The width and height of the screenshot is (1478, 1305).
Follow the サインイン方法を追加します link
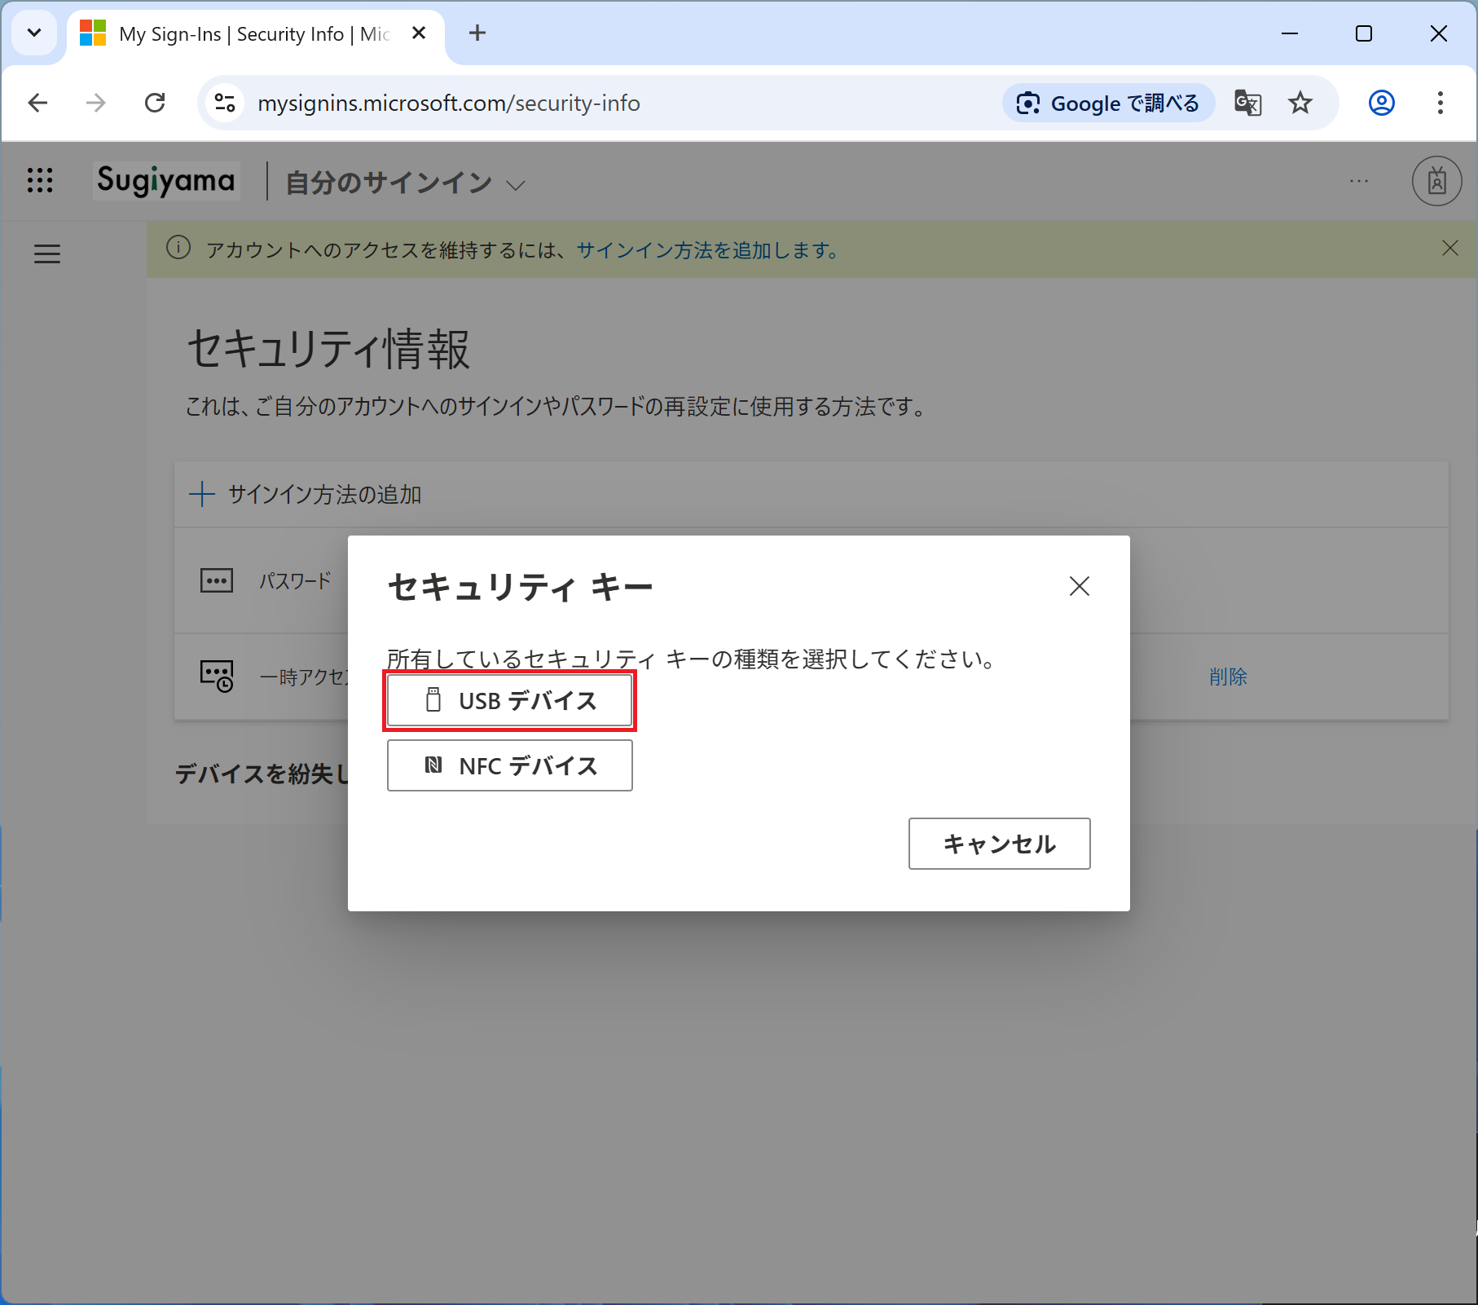click(707, 250)
